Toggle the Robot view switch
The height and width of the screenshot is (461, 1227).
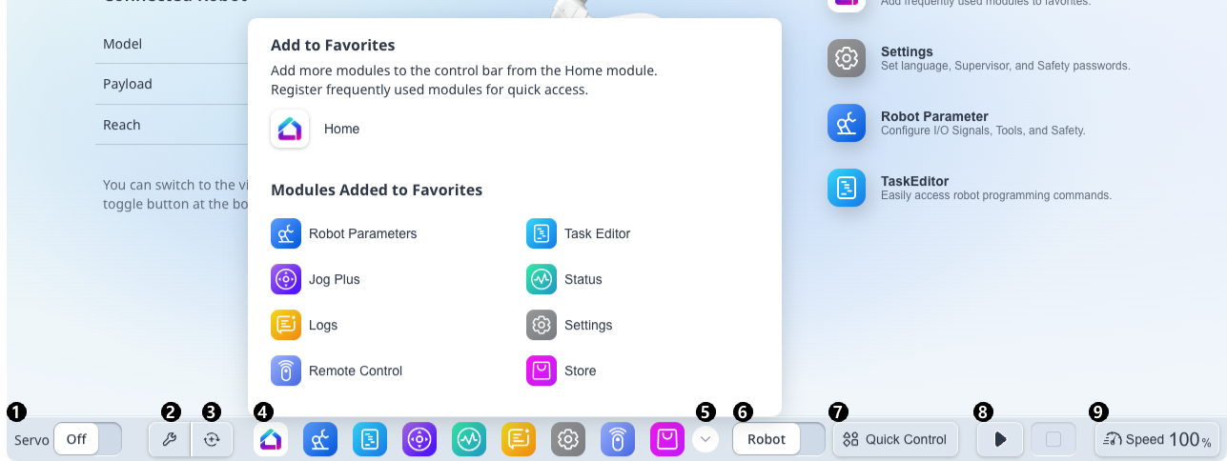click(x=779, y=439)
